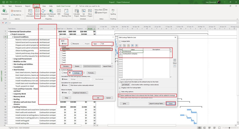Switch to Gantt Chart view in status bar

point(199,128)
